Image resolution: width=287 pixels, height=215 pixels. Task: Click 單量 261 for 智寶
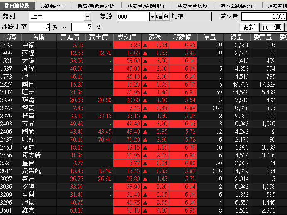218,108
